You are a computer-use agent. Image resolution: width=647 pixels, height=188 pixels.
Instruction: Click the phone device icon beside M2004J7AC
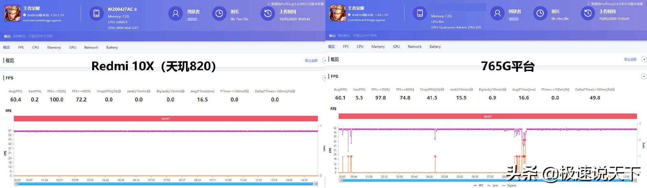[96, 14]
